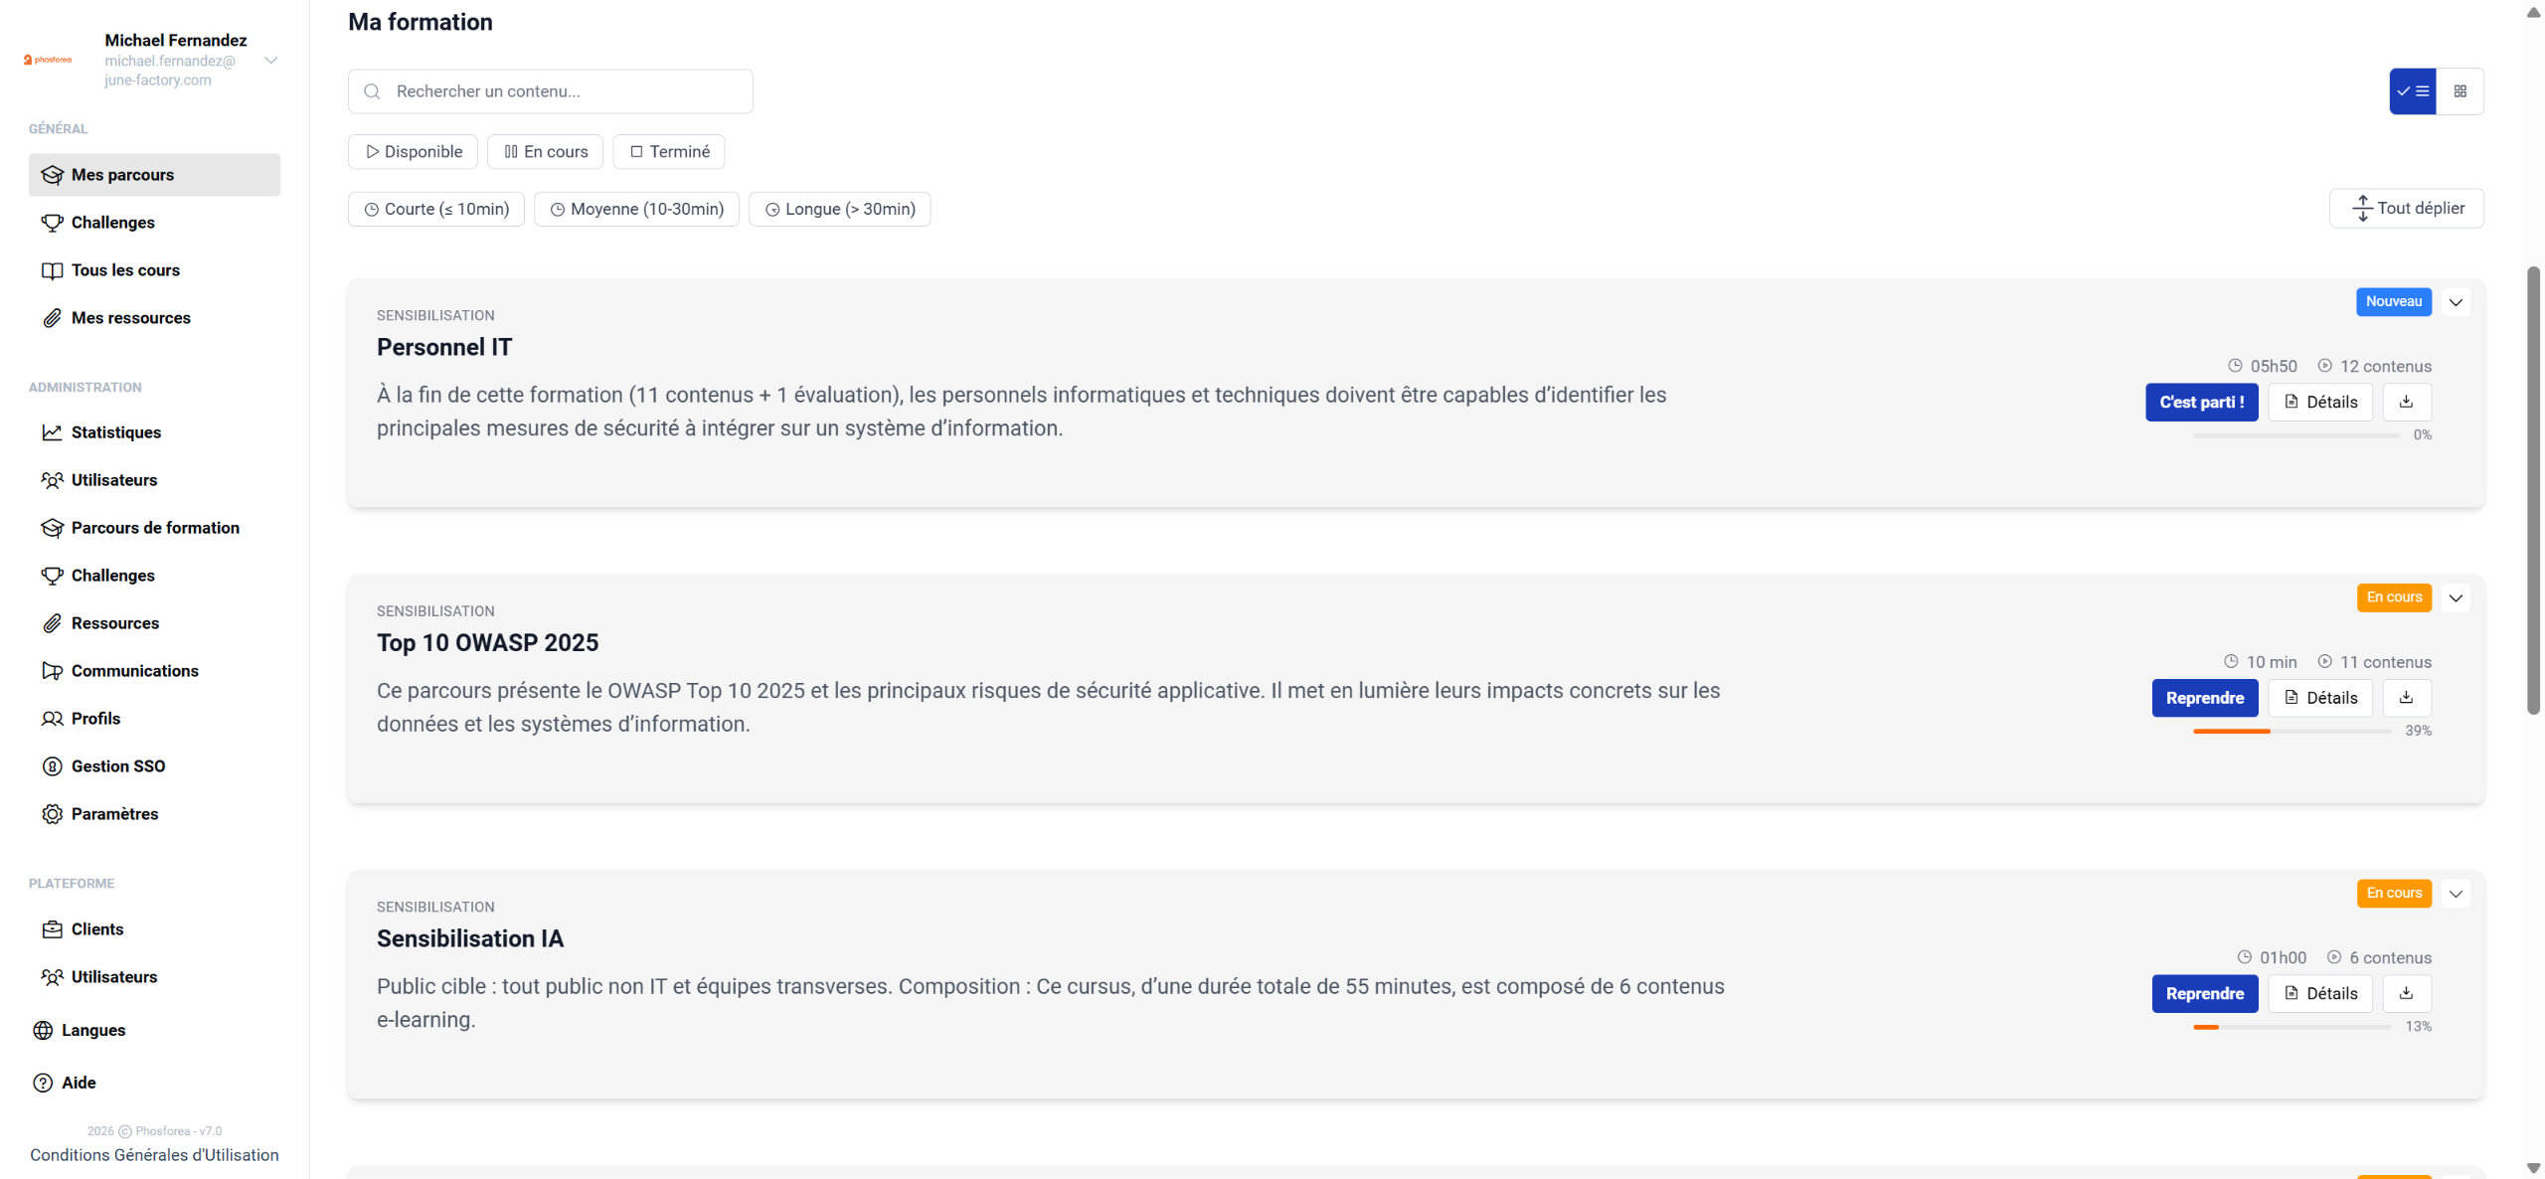Toggle the Terminé status filter
Image resolution: width=2545 pixels, height=1179 pixels.
pos(669,152)
